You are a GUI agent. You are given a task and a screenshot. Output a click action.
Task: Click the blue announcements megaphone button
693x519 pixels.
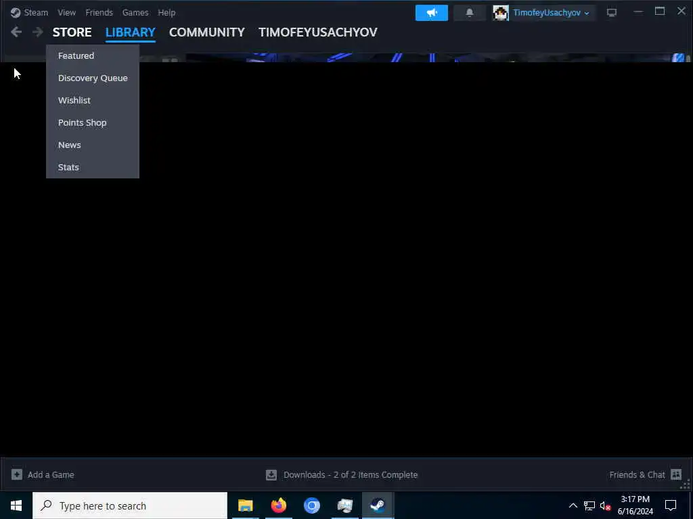[431, 13]
